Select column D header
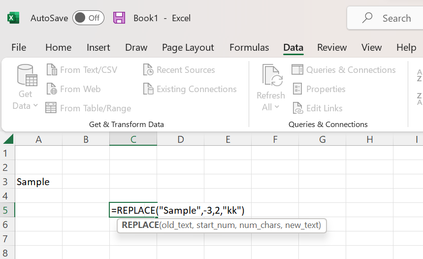 coord(180,139)
